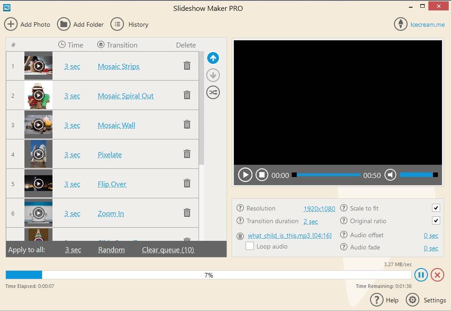Open the what_child_is_this.mp3 audio file link
Image resolution: width=451 pixels, height=311 pixels.
click(x=289, y=235)
